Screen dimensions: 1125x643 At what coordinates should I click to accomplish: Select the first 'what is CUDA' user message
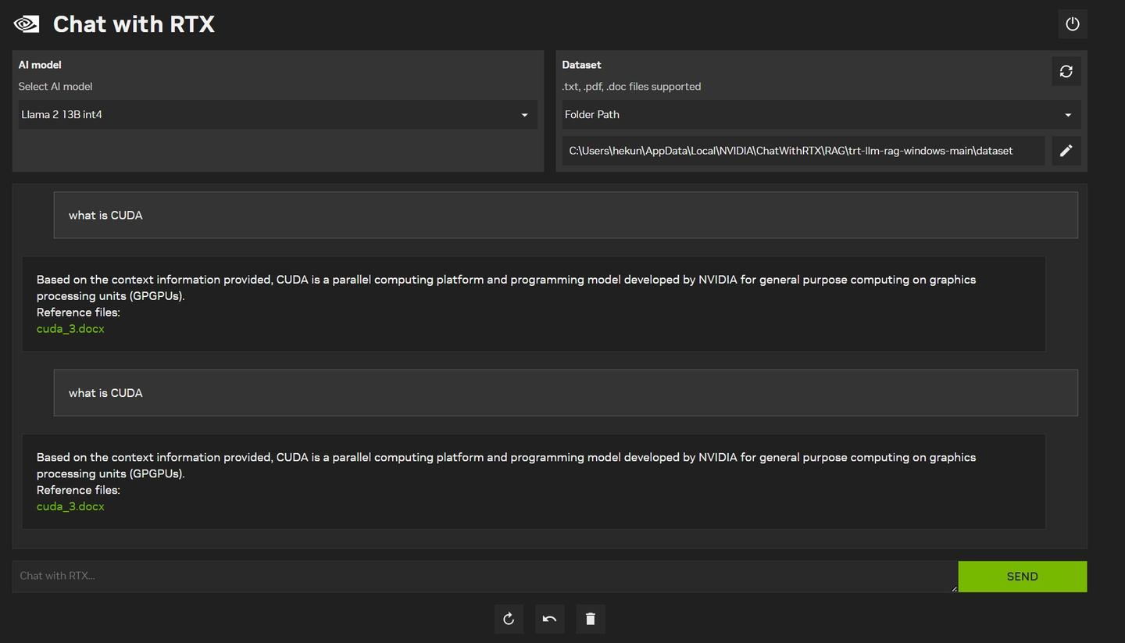coord(566,215)
